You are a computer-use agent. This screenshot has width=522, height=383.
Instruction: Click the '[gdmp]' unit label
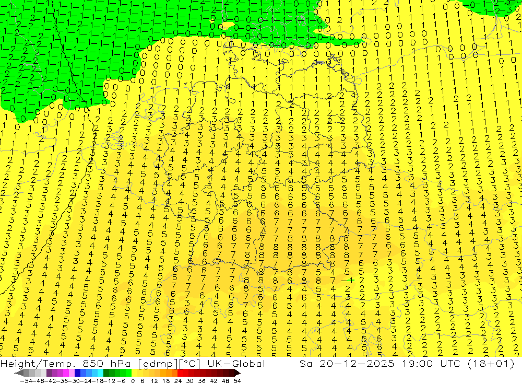coord(158,364)
